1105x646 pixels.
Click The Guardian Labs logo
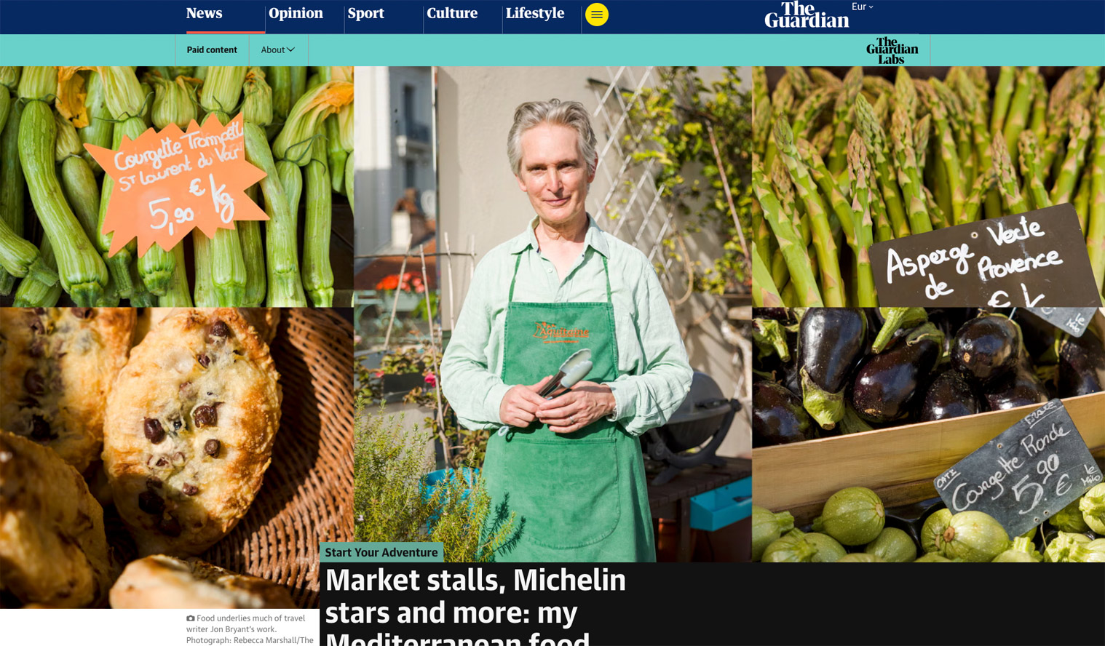(892, 50)
